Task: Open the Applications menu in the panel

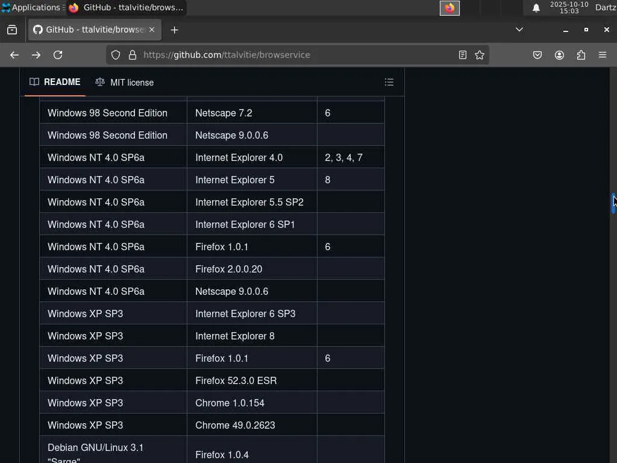Action: 33,7
